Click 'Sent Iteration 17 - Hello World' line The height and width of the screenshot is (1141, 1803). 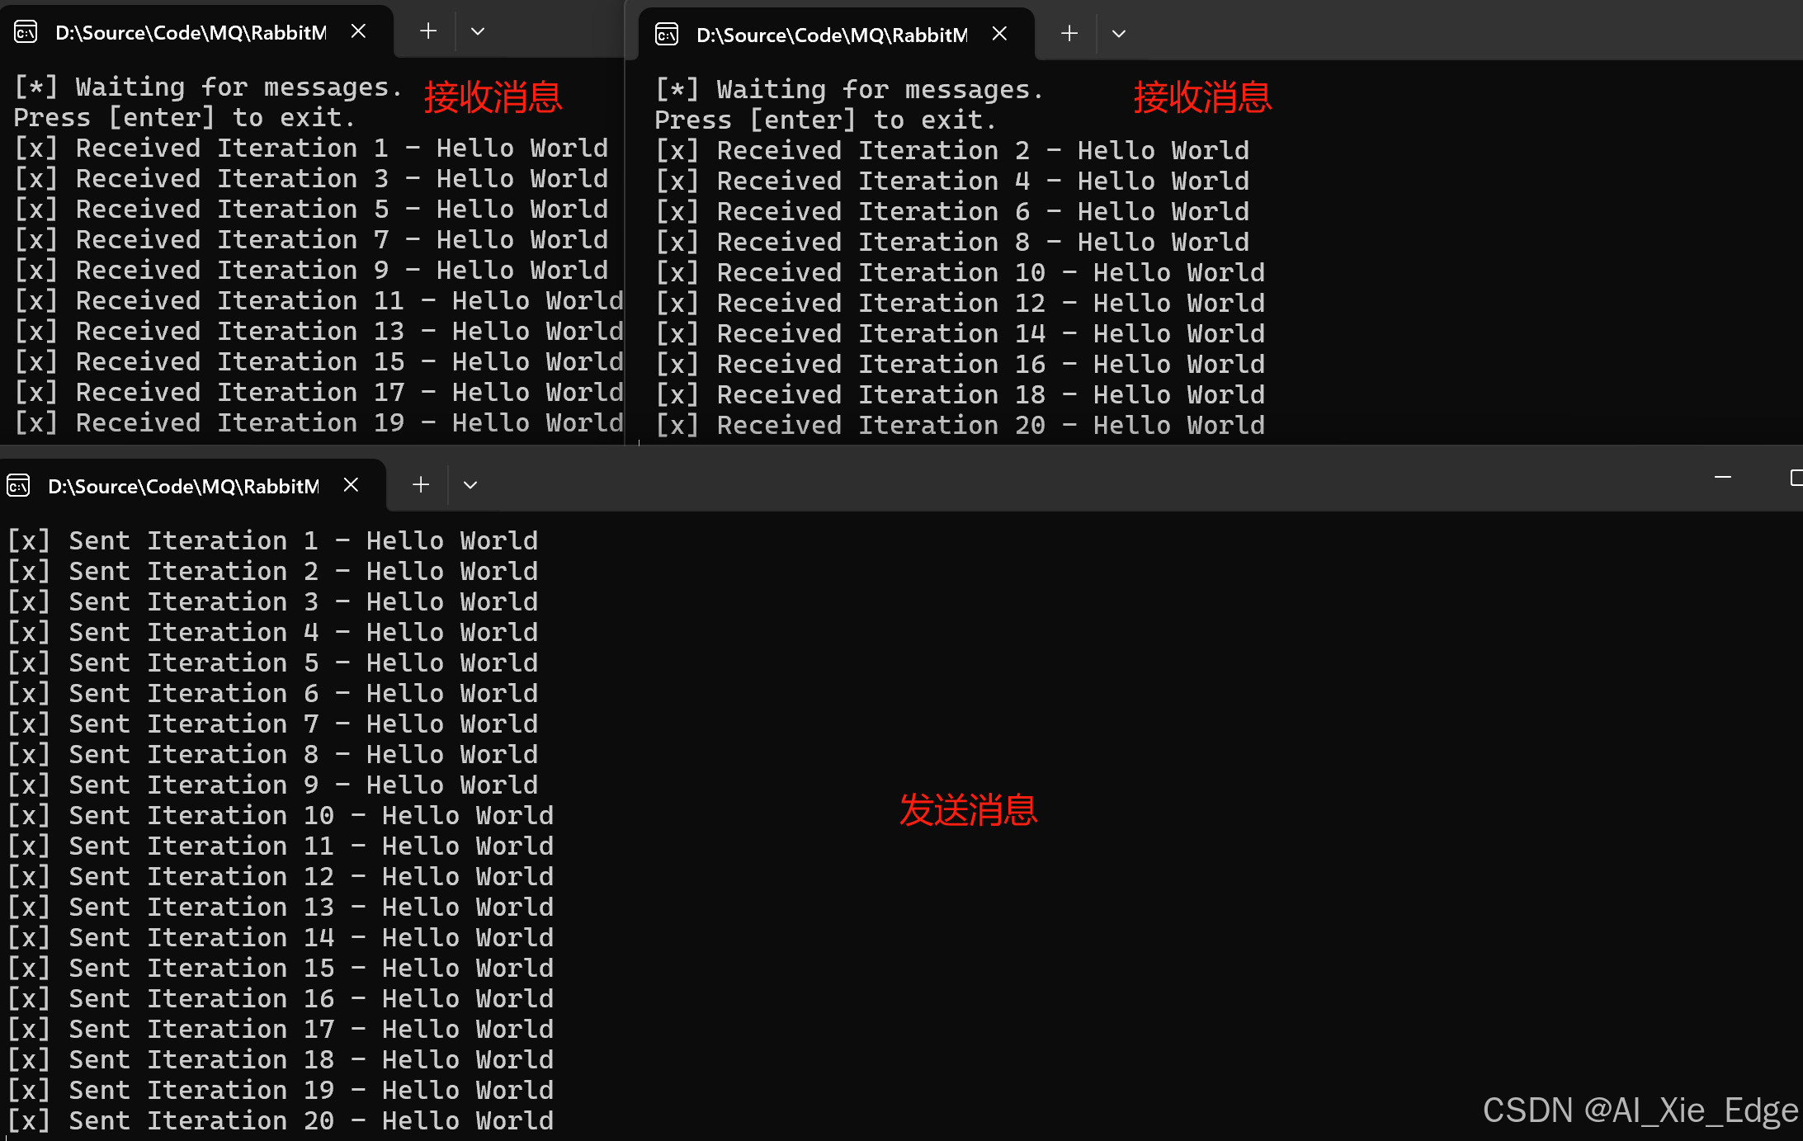click(281, 1030)
